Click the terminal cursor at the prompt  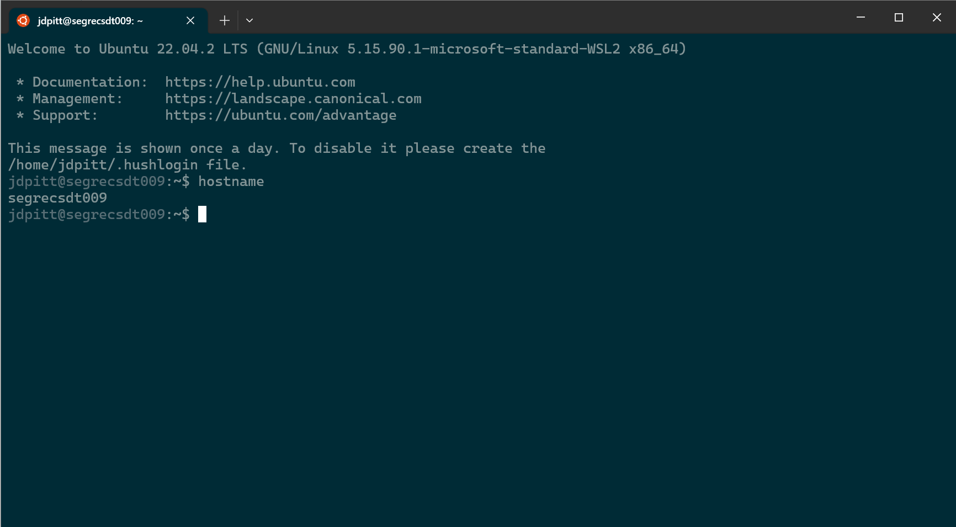pos(203,214)
